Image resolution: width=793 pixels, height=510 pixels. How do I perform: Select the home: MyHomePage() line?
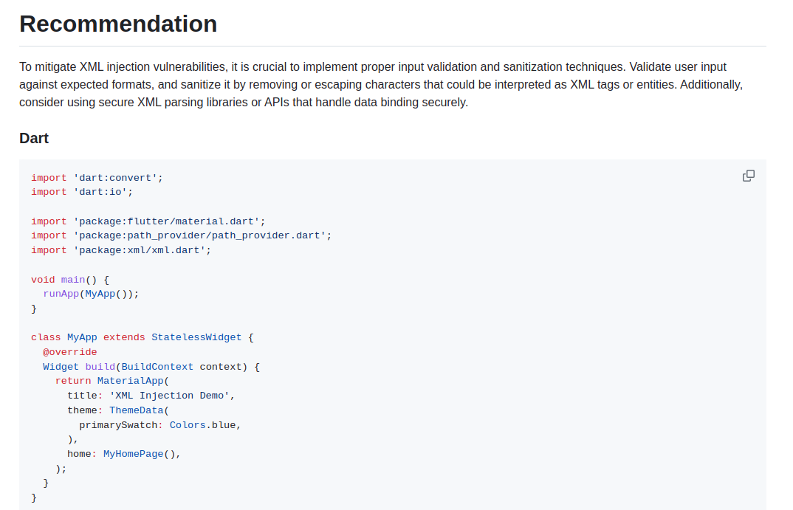(124, 454)
